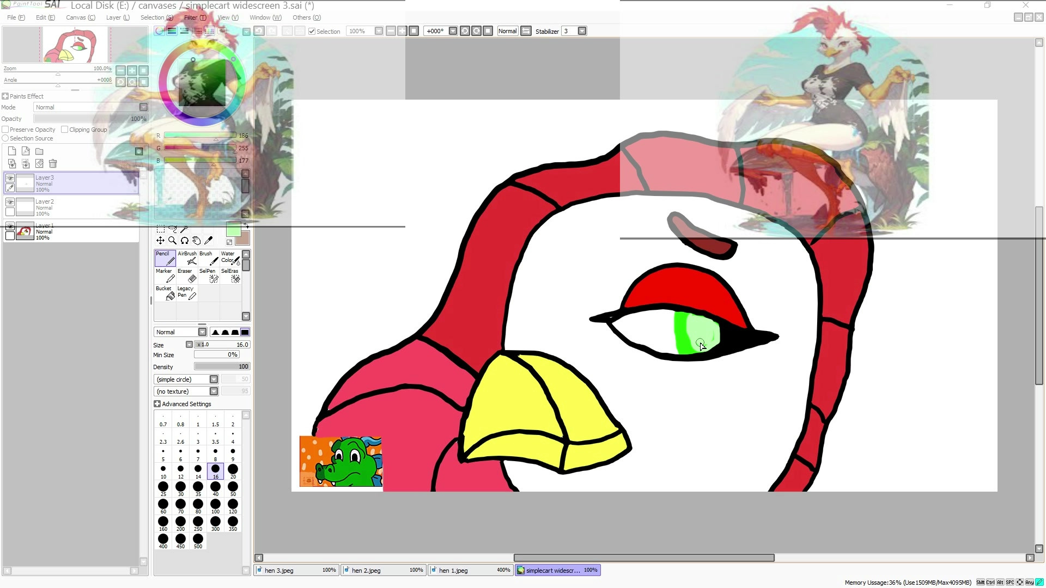
Task: Select the Marker tool
Action: pyautogui.click(x=165, y=275)
